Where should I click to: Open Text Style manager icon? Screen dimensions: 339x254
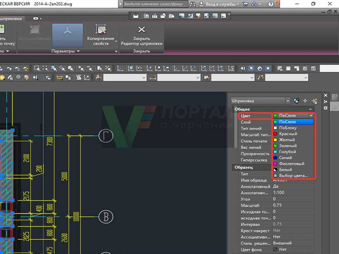[99, 77]
